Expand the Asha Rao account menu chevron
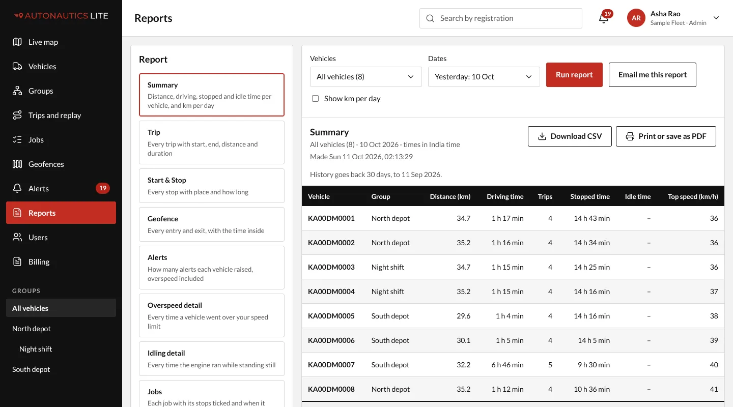 coord(716,18)
